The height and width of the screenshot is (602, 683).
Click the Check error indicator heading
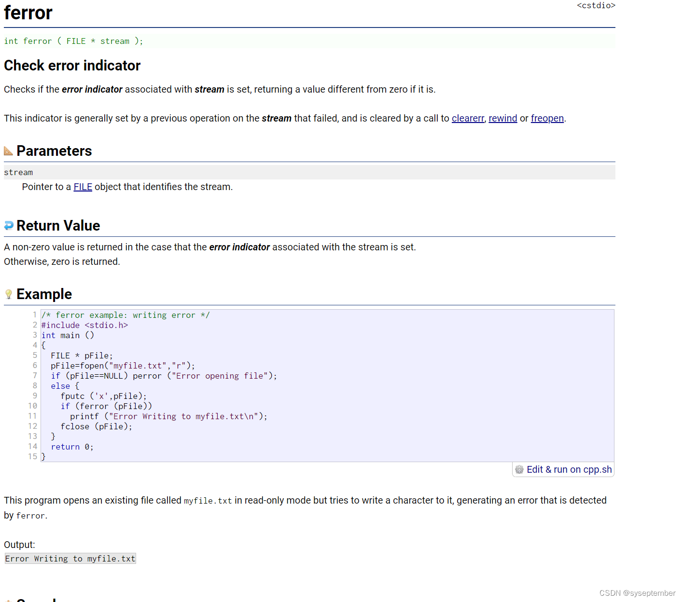[72, 66]
